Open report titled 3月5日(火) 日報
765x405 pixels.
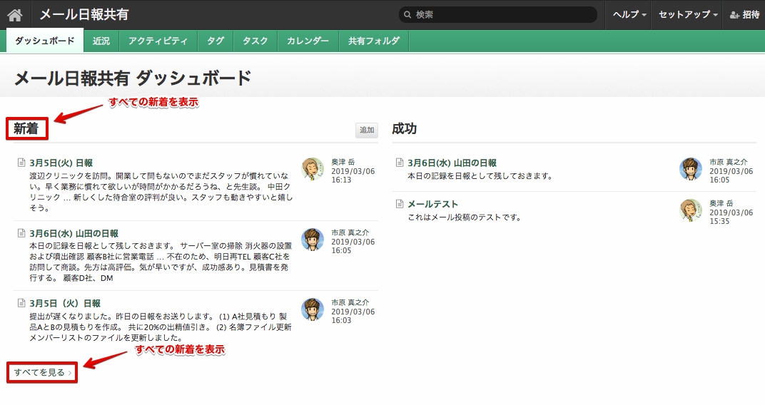coord(61,163)
